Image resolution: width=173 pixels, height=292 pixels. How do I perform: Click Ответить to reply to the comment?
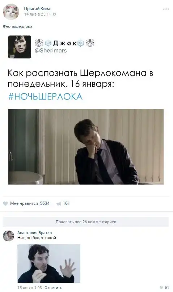tap(53, 288)
